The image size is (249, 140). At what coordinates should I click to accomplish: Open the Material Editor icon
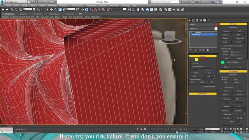tap(161, 10)
